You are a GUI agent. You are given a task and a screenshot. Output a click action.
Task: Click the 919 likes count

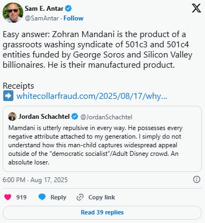21,197
